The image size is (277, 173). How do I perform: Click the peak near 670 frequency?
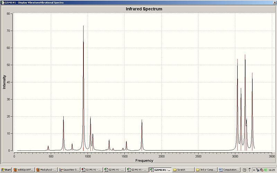63,133
